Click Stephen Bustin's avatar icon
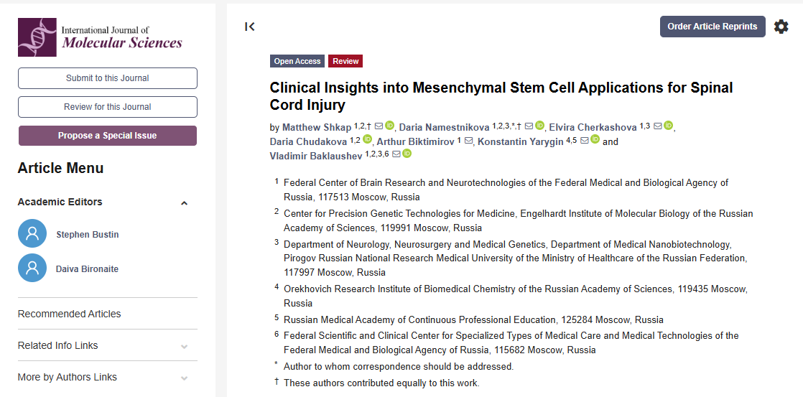Screen dimensions: 803x397 click(x=32, y=234)
